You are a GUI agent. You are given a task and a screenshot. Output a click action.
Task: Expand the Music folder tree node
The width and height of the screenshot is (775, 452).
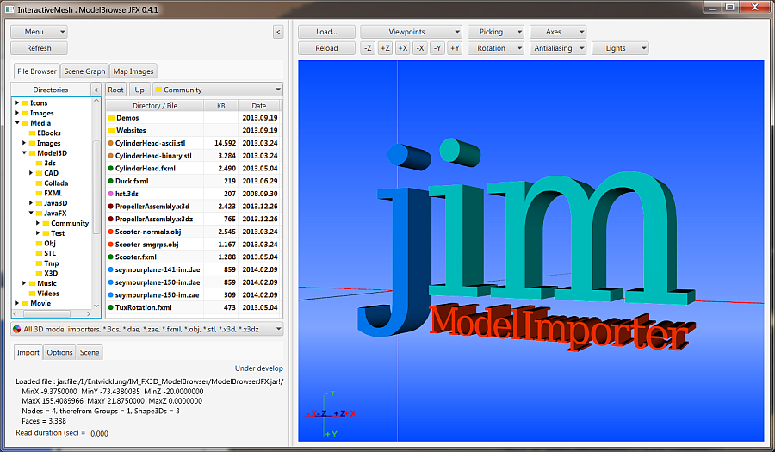(x=24, y=283)
